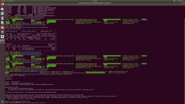185x104 pixels.
Task: Click the network status icon in top bar
Action: point(178,1)
